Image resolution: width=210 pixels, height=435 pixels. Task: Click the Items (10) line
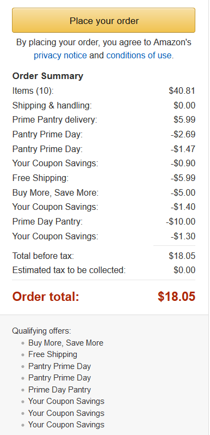(x=33, y=90)
